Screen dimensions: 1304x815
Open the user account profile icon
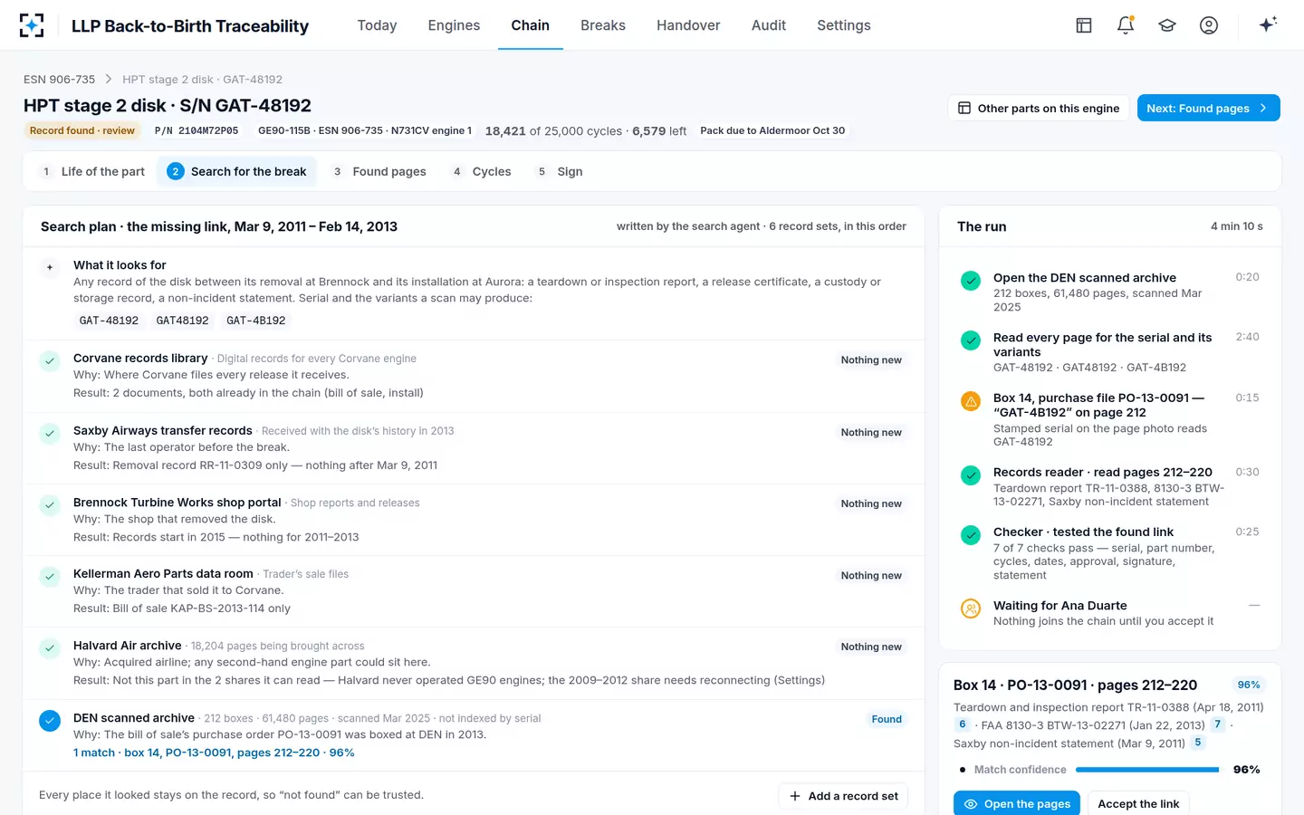[x=1209, y=25]
